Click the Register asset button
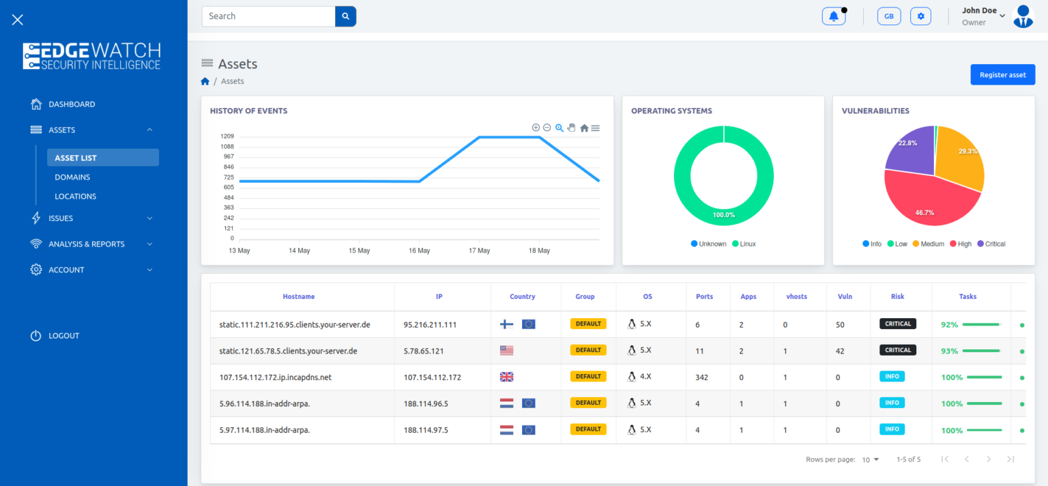The height and width of the screenshot is (486, 1048). tap(1002, 74)
